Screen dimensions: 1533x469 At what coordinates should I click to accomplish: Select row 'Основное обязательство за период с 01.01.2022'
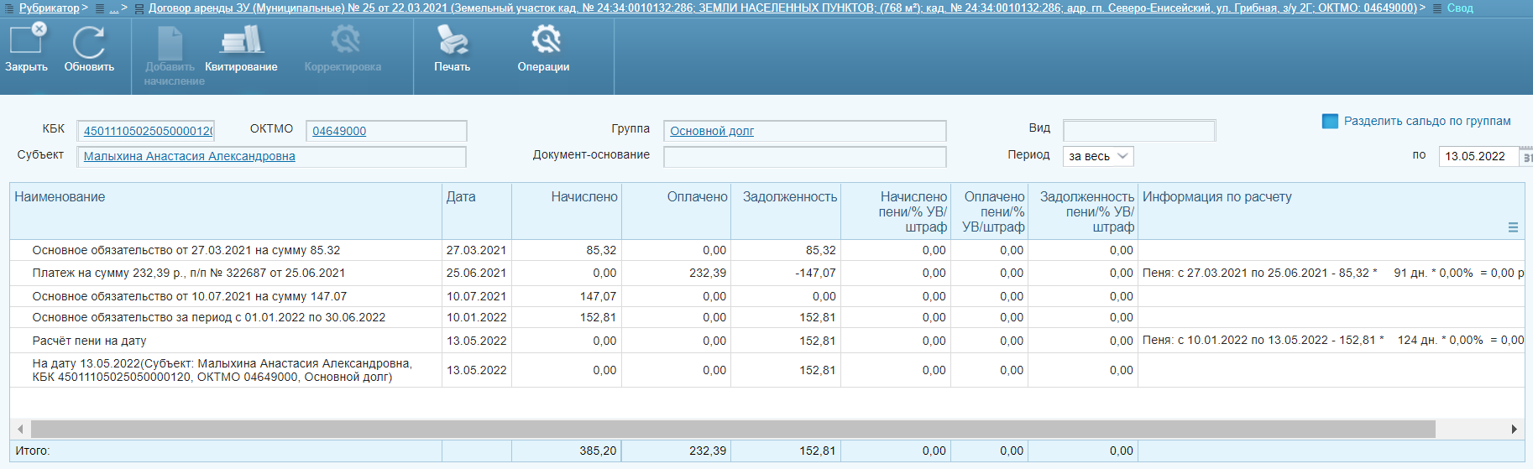pos(767,317)
